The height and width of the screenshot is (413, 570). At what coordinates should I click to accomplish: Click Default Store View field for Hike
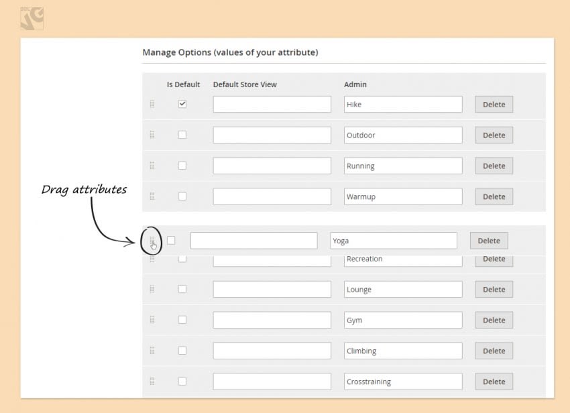click(x=272, y=105)
